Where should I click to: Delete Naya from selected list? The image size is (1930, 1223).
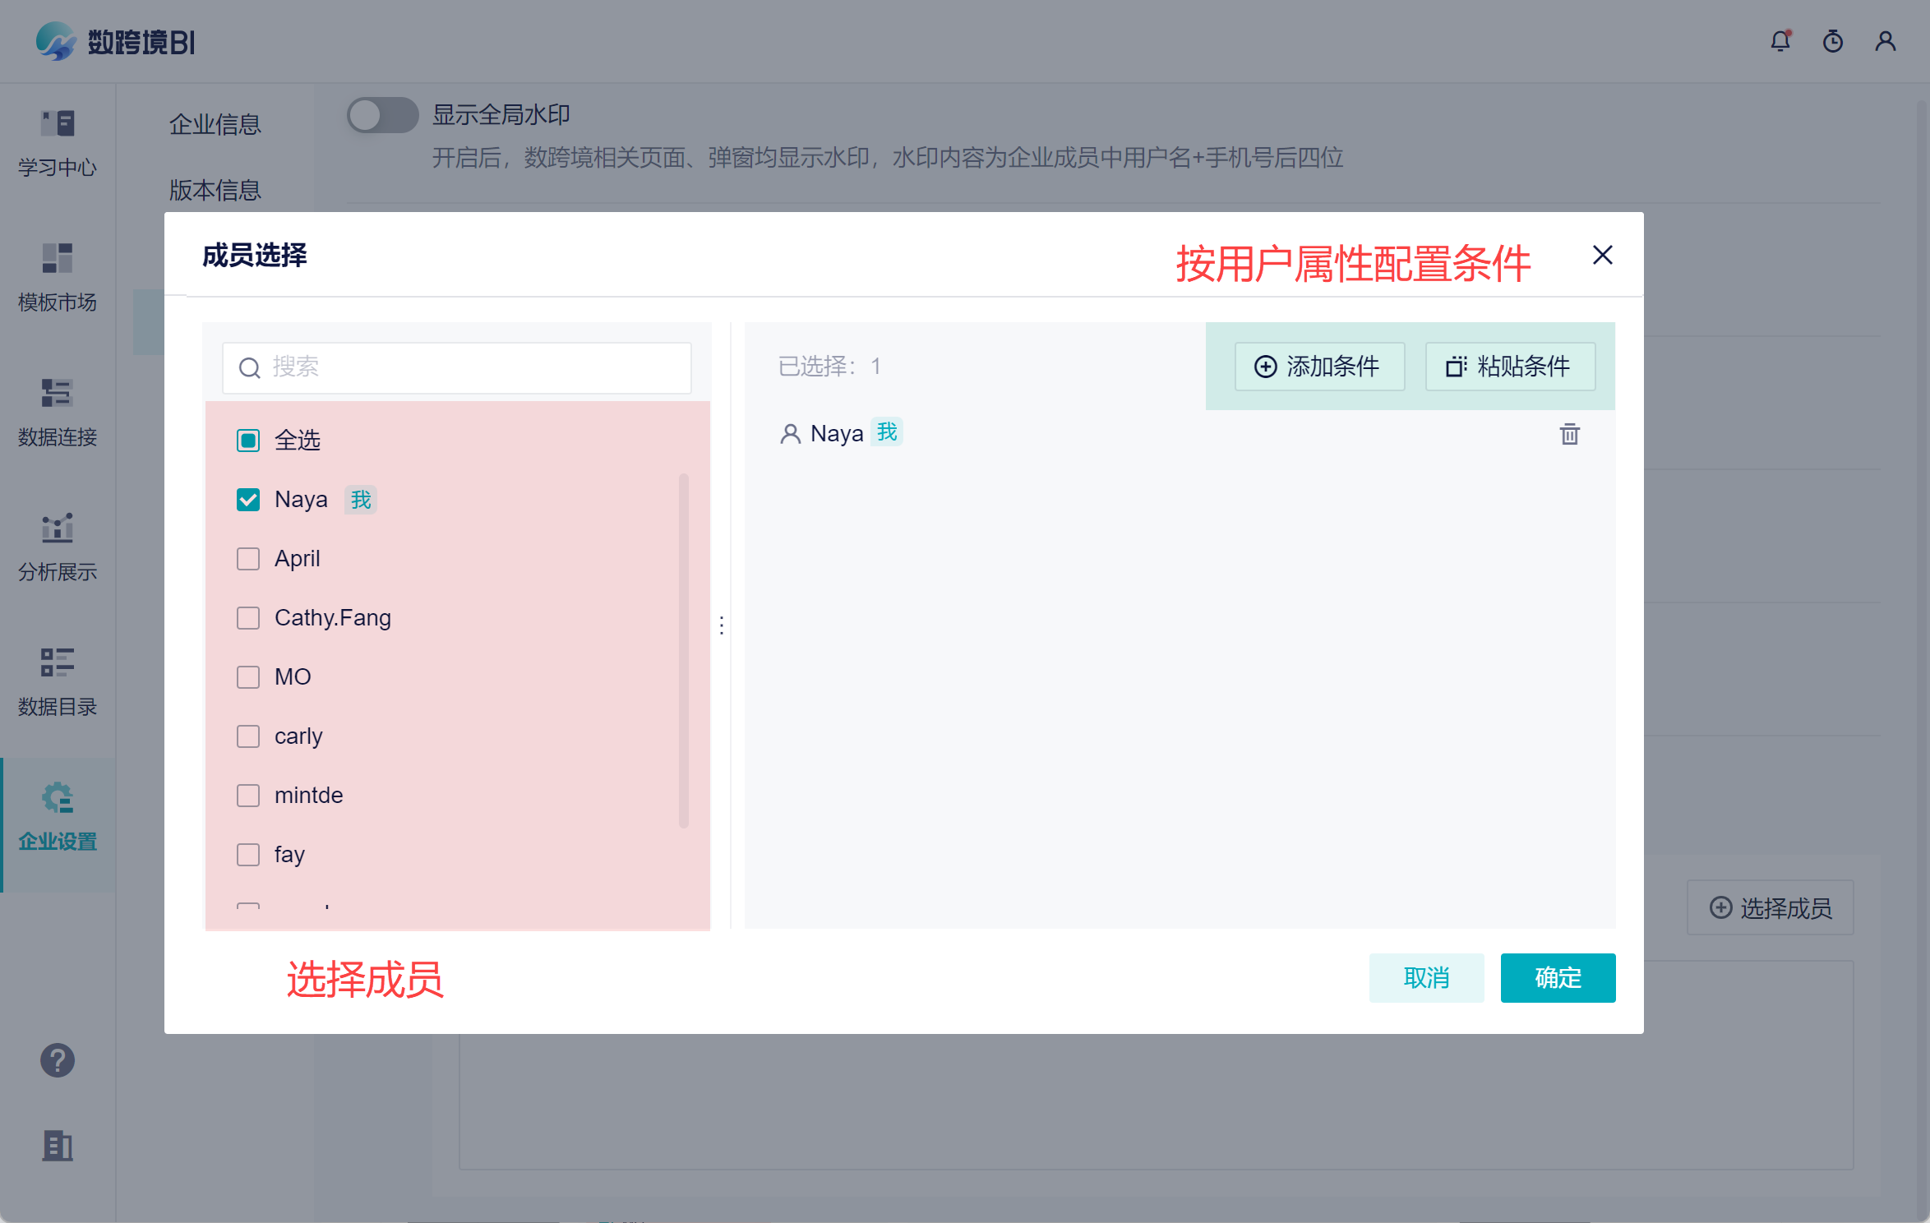pyautogui.click(x=1569, y=434)
